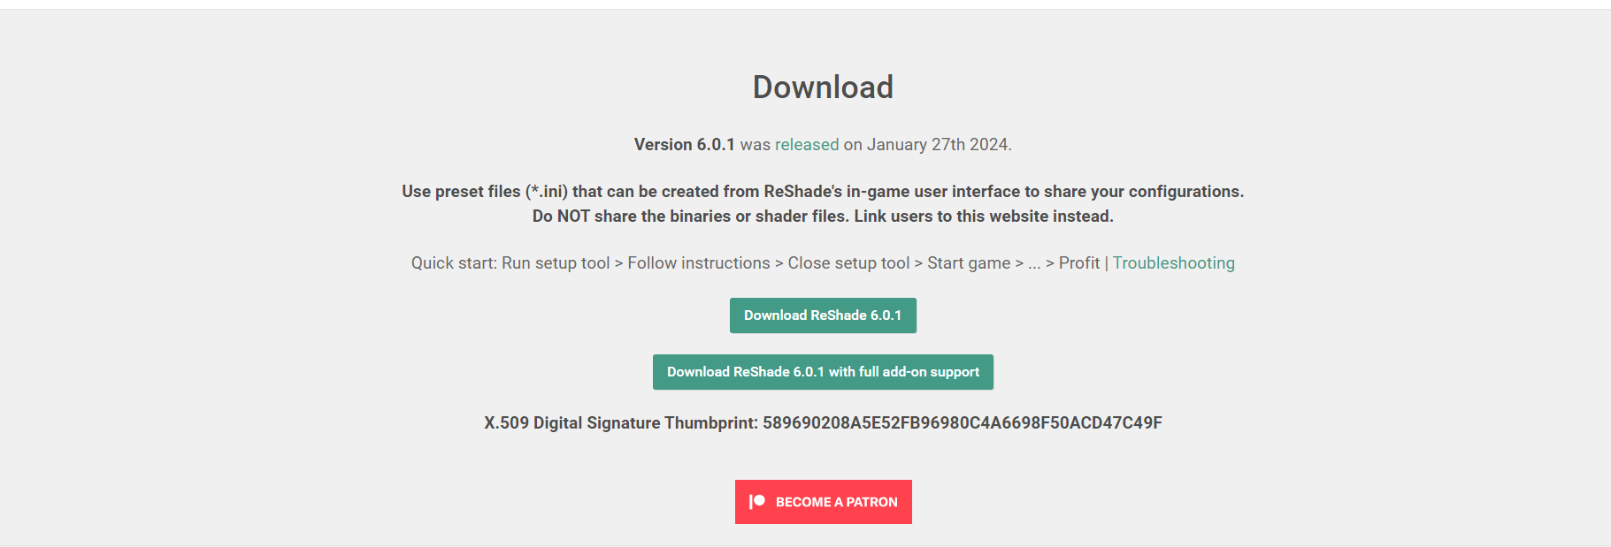Open the "released" release notes link
Image resolution: width=1611 pixels, height=547 pixels.
tap(806, 145)
